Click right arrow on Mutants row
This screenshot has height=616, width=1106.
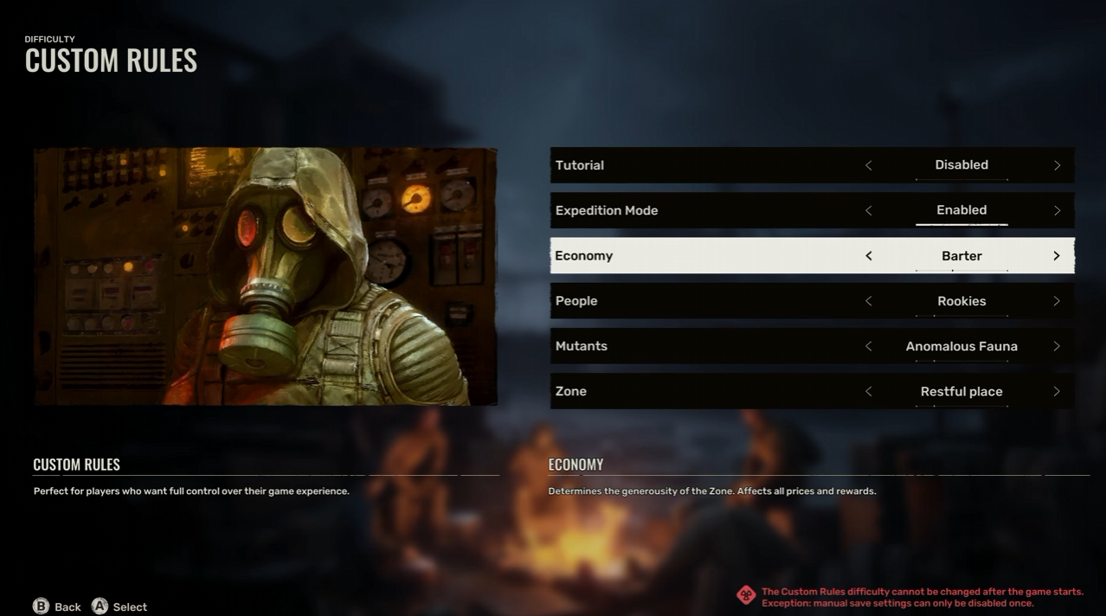(1057, 346)
